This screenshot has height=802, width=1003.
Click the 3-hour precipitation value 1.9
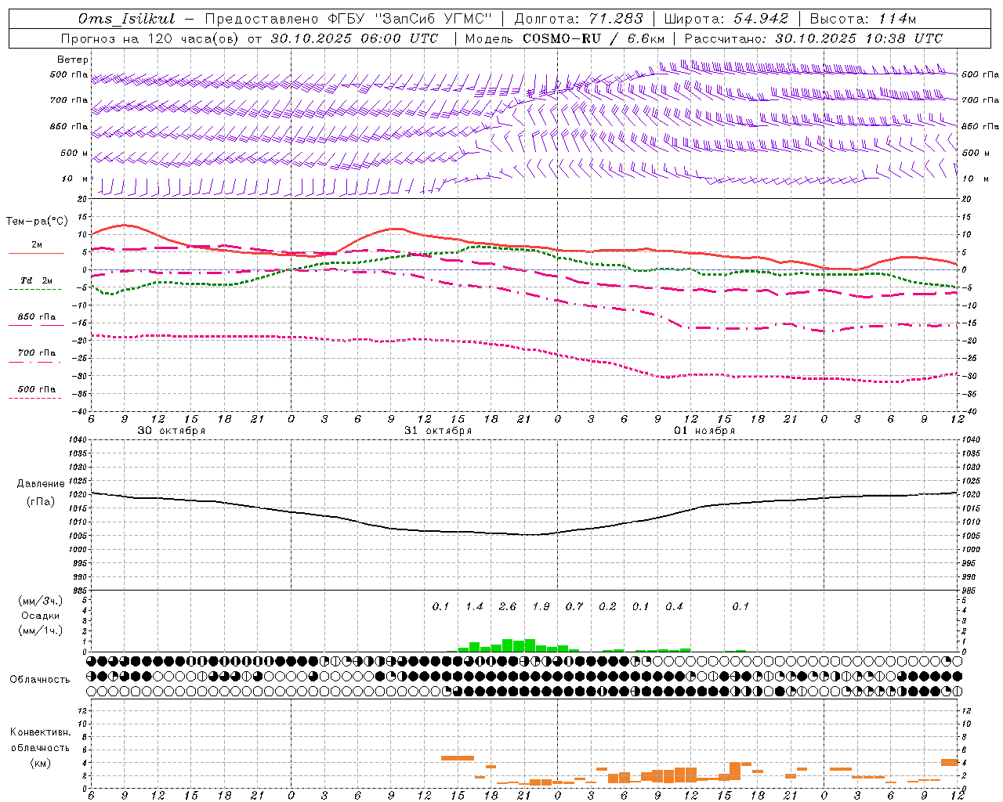(541, 606)
